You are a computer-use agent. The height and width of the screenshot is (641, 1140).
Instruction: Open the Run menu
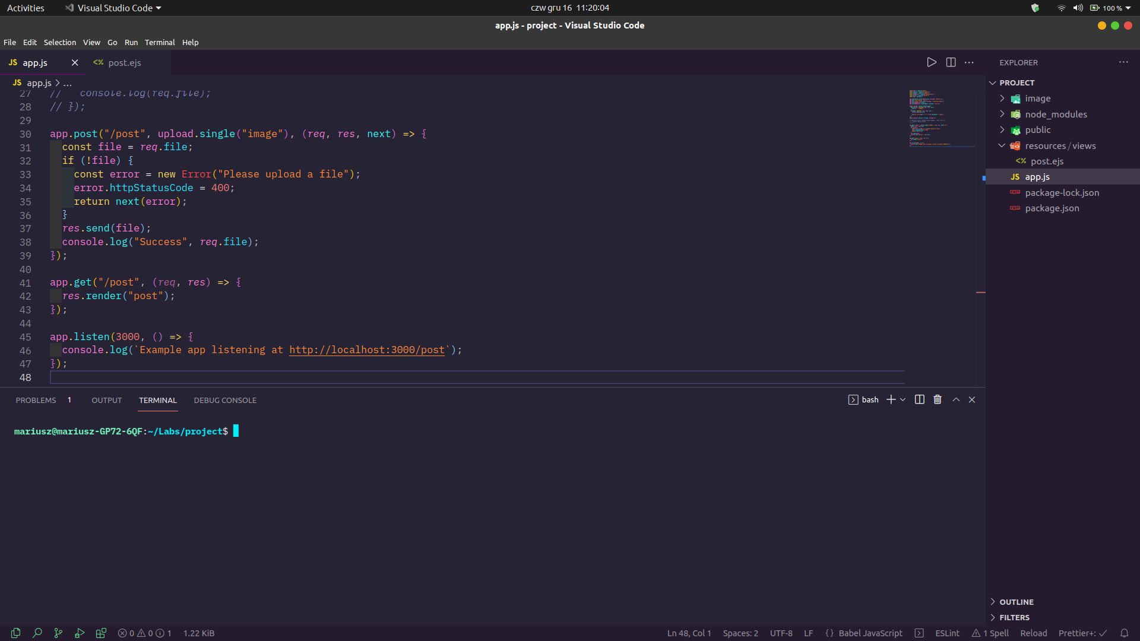[131, 42]
